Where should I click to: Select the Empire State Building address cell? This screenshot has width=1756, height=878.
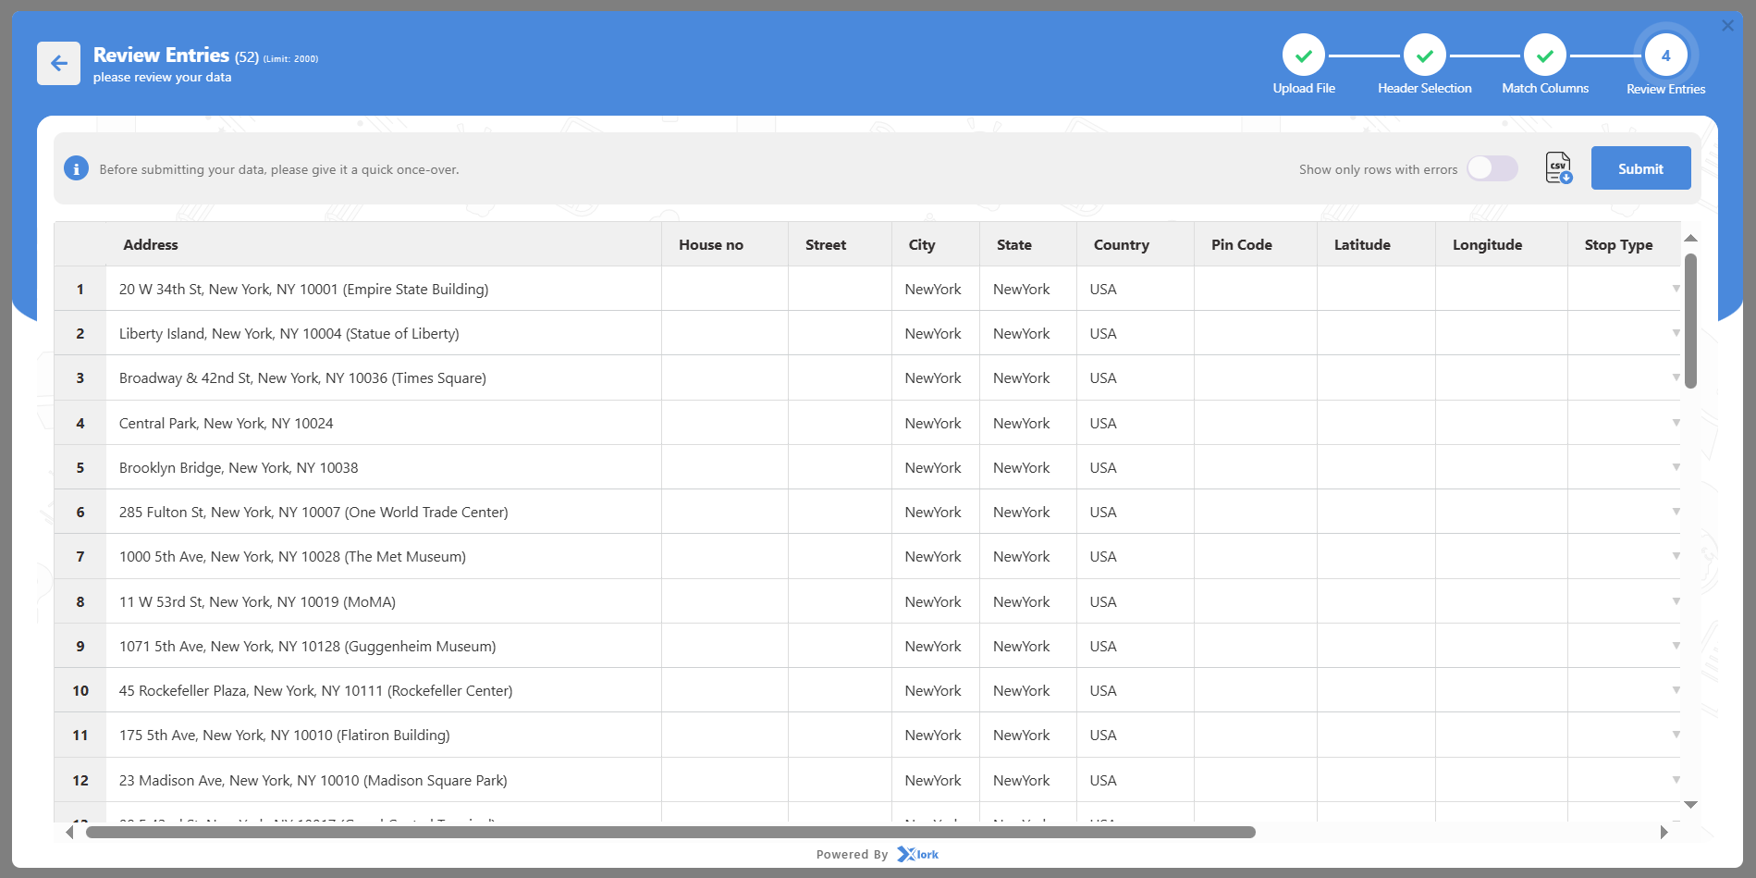pos(303,290)
